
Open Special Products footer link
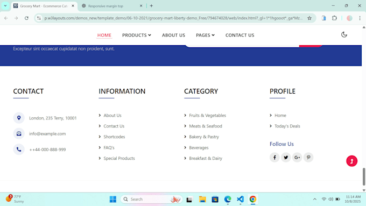point(119,159)
